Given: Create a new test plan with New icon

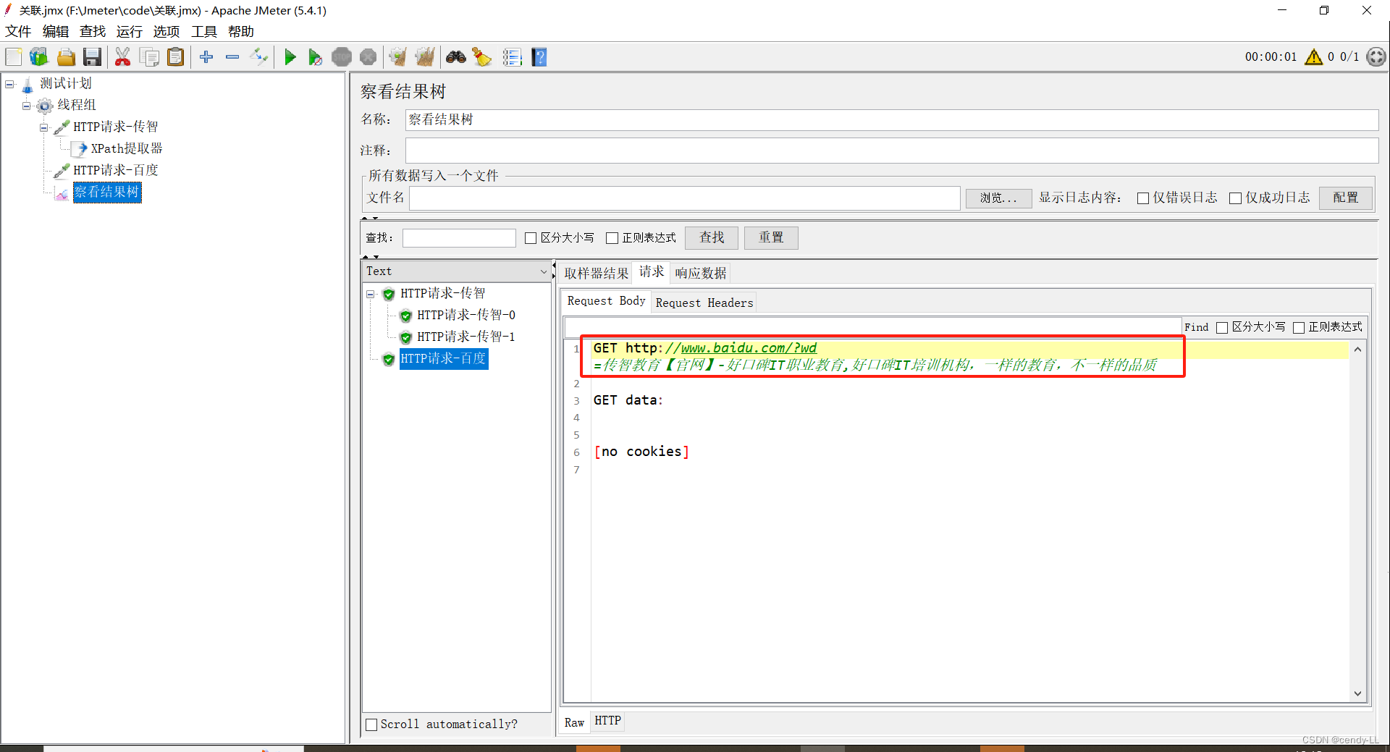Looking at the screenshot, I should point(13,56).
